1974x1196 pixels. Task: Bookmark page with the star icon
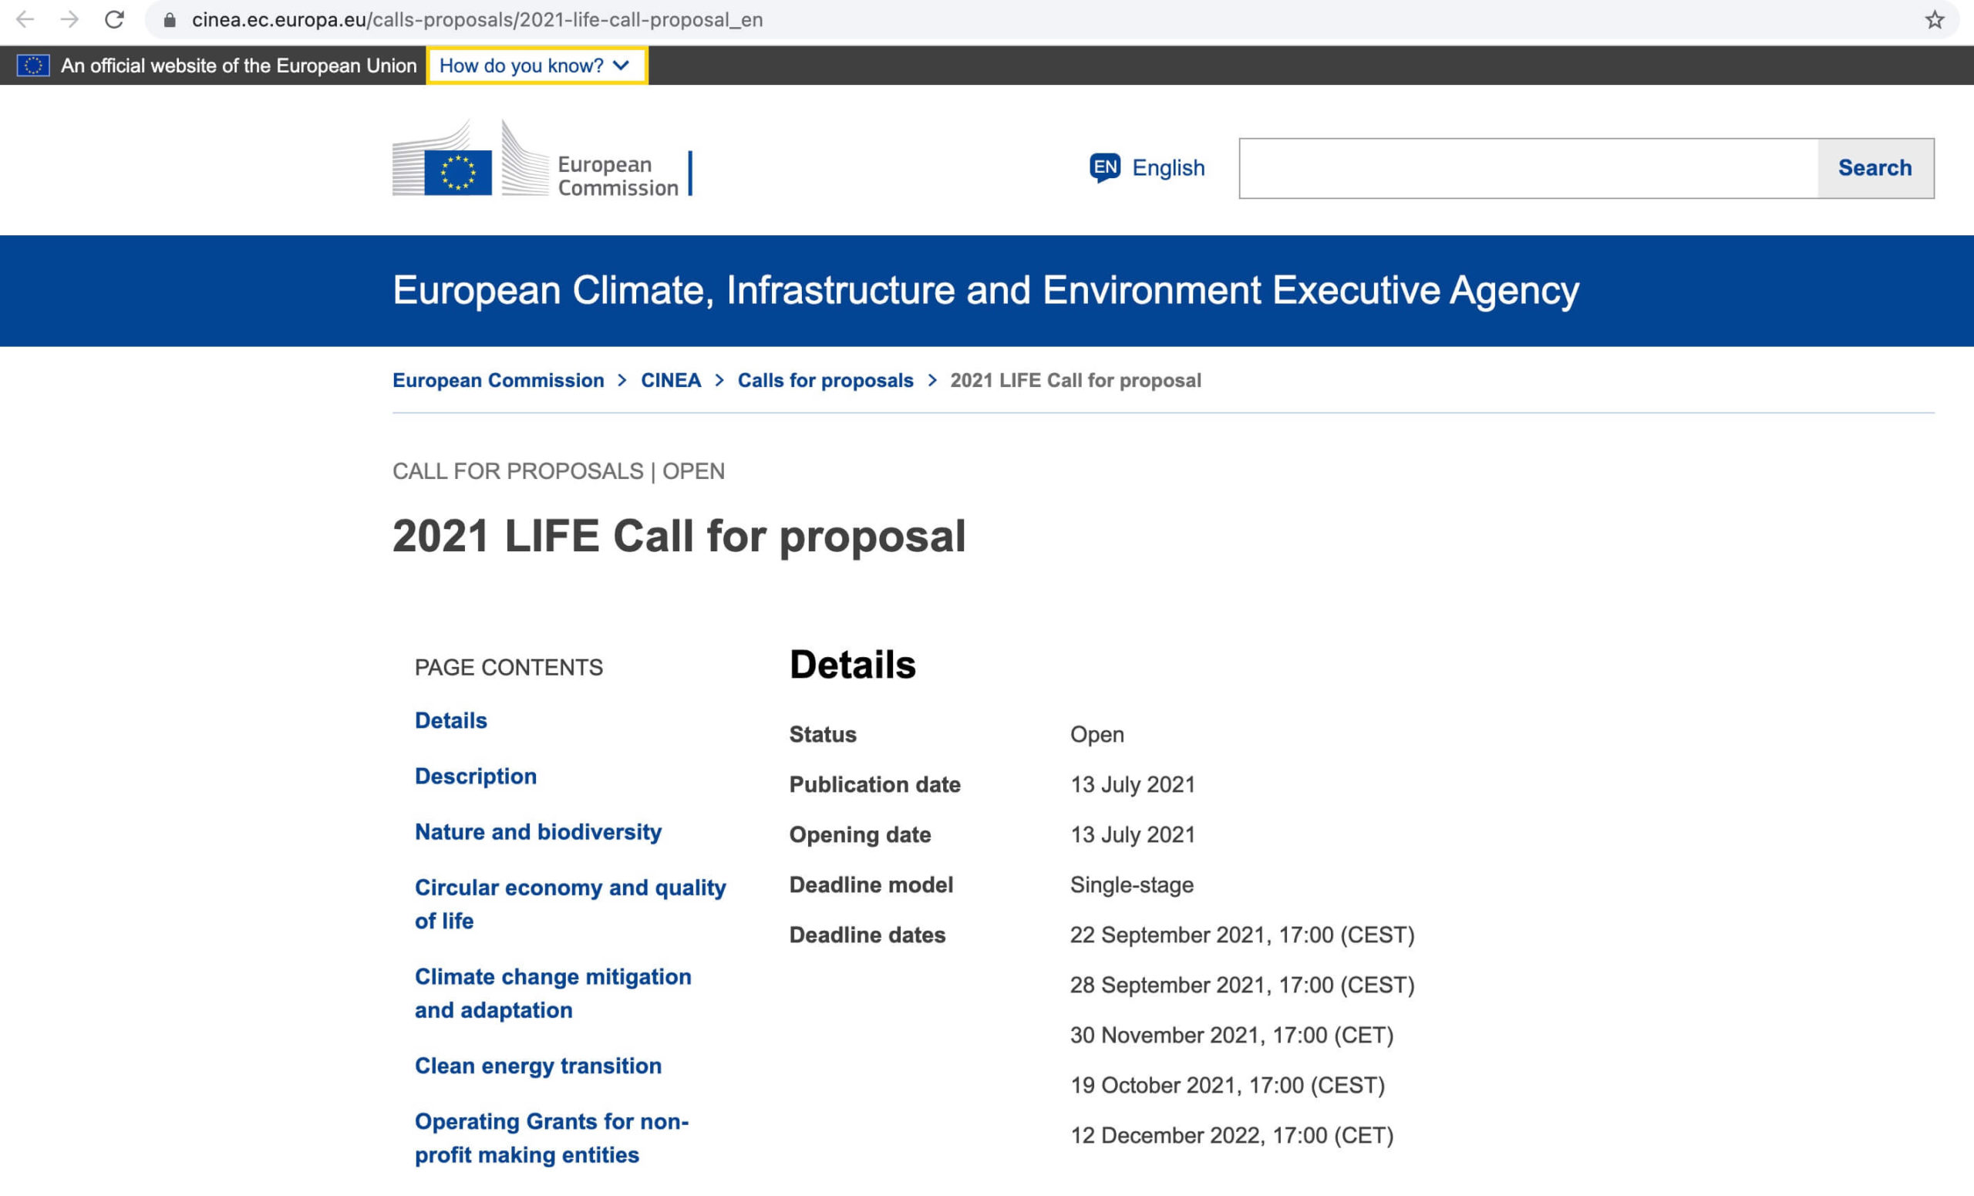click(1934, 20)
